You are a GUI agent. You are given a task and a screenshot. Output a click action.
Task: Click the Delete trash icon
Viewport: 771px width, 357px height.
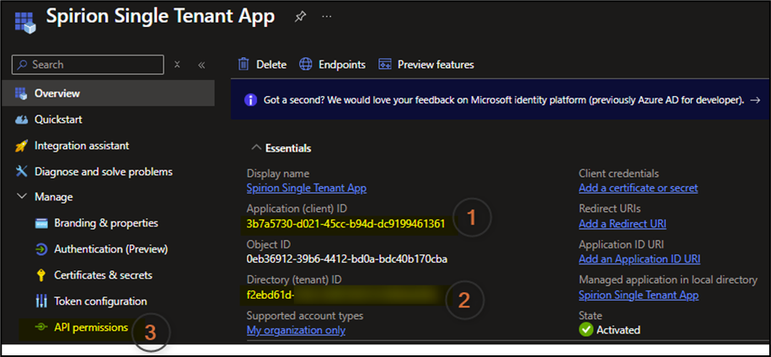point(244,64)
